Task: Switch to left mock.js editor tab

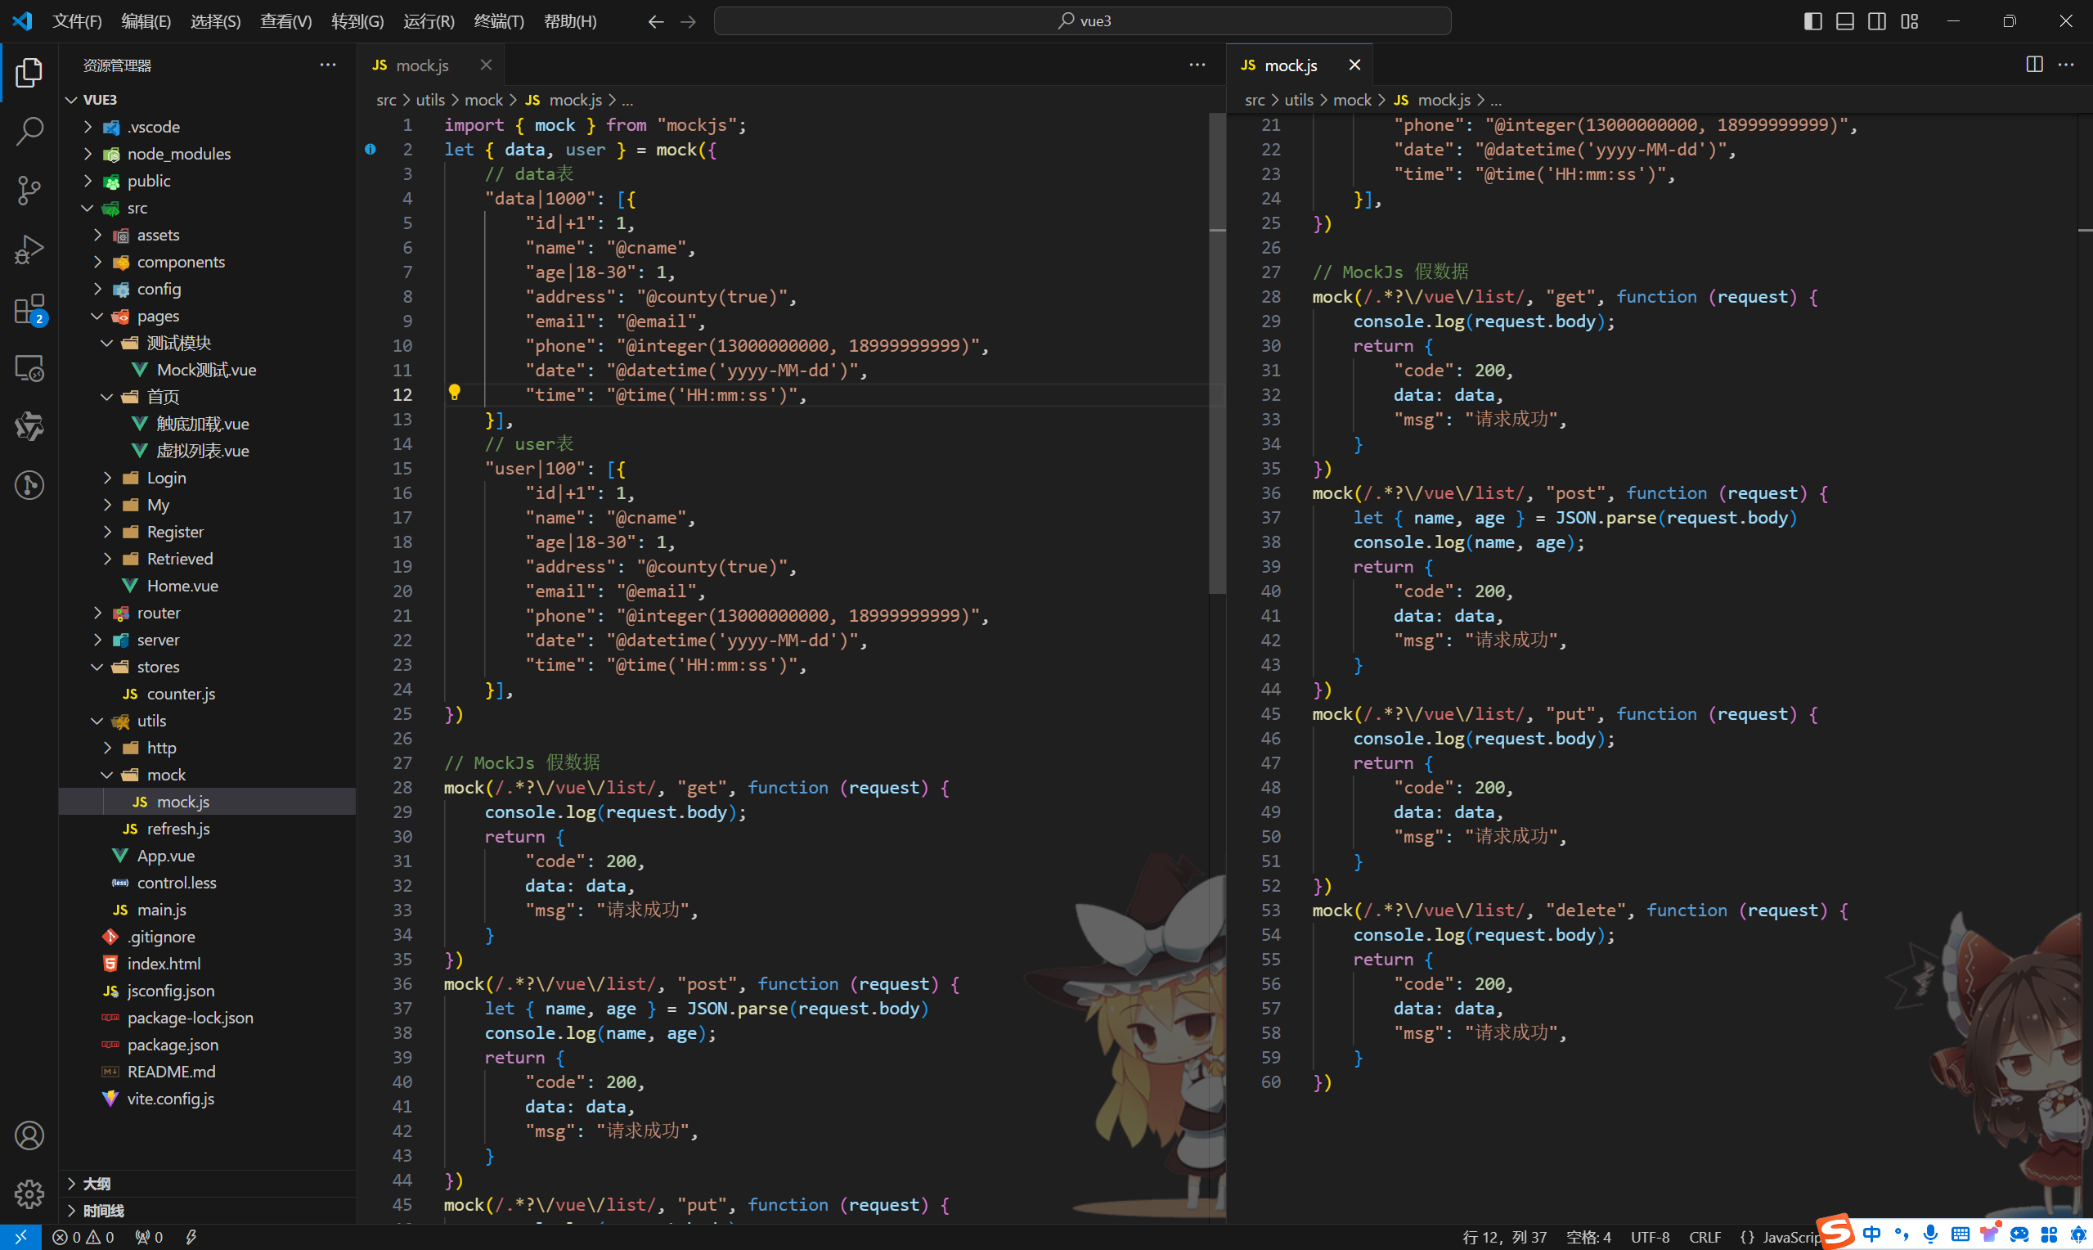Action: point(422,65)
